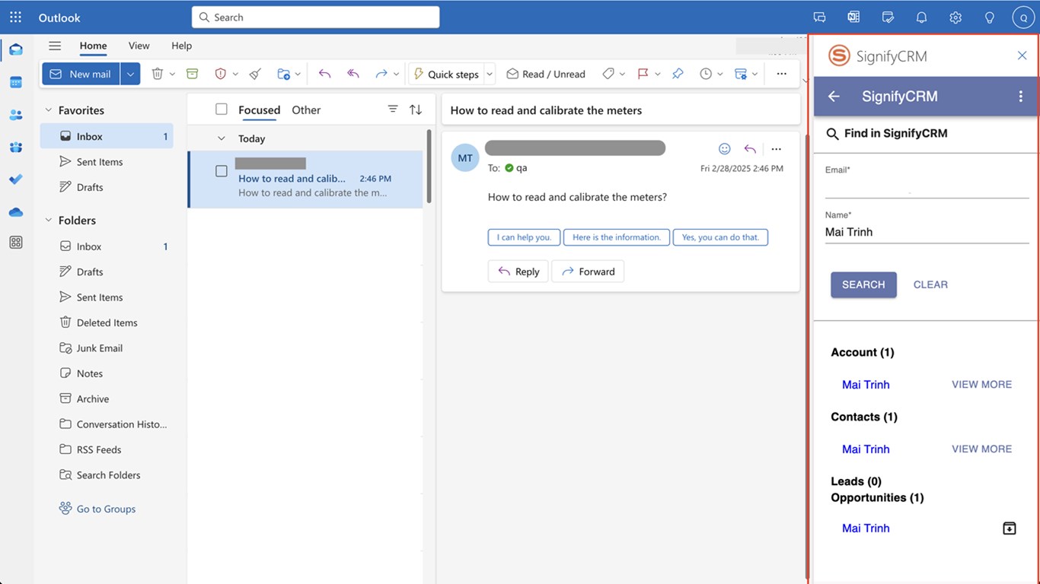Check the box for the 2:46 PM message

pos(222,171)
